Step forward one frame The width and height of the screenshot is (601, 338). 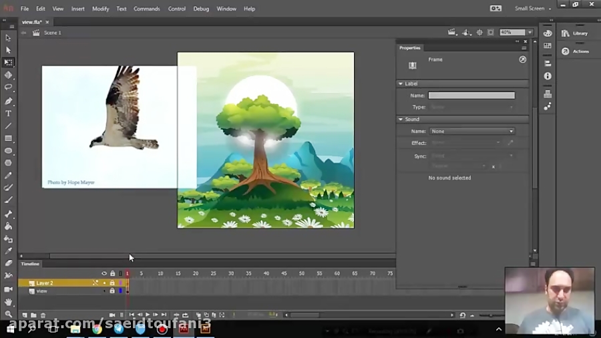(x=156, y=315)
